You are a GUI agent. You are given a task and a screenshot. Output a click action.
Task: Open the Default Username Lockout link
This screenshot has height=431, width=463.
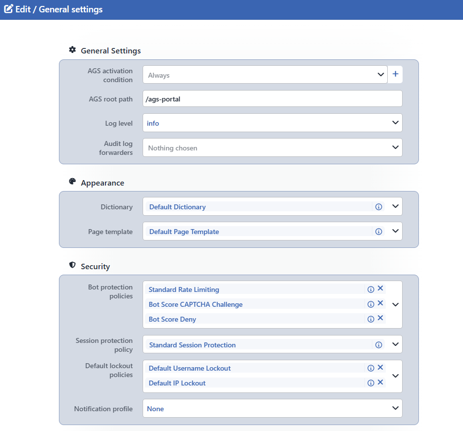coord(190,368)
